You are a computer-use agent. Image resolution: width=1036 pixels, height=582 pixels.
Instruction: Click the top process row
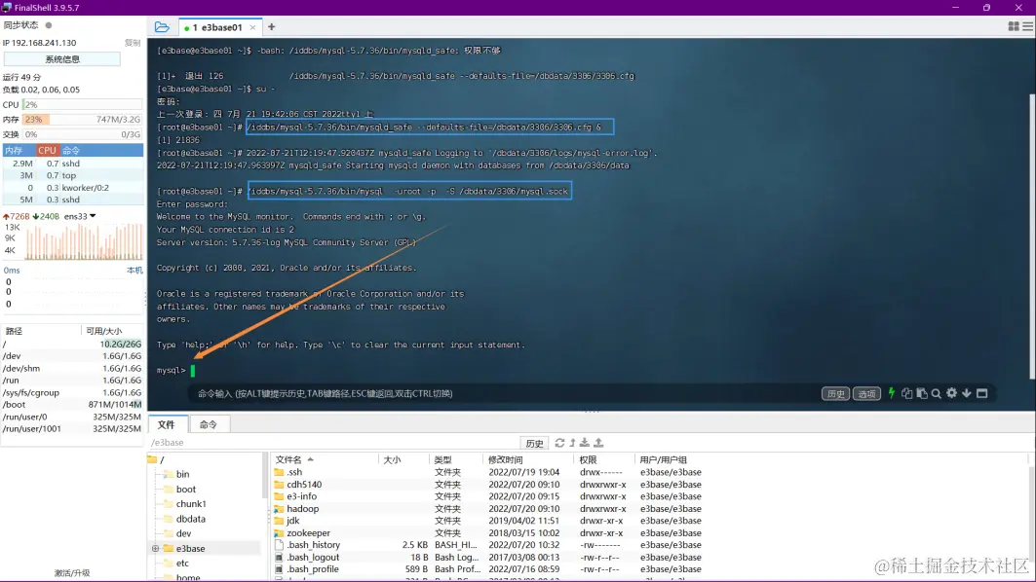pos(73,175)
